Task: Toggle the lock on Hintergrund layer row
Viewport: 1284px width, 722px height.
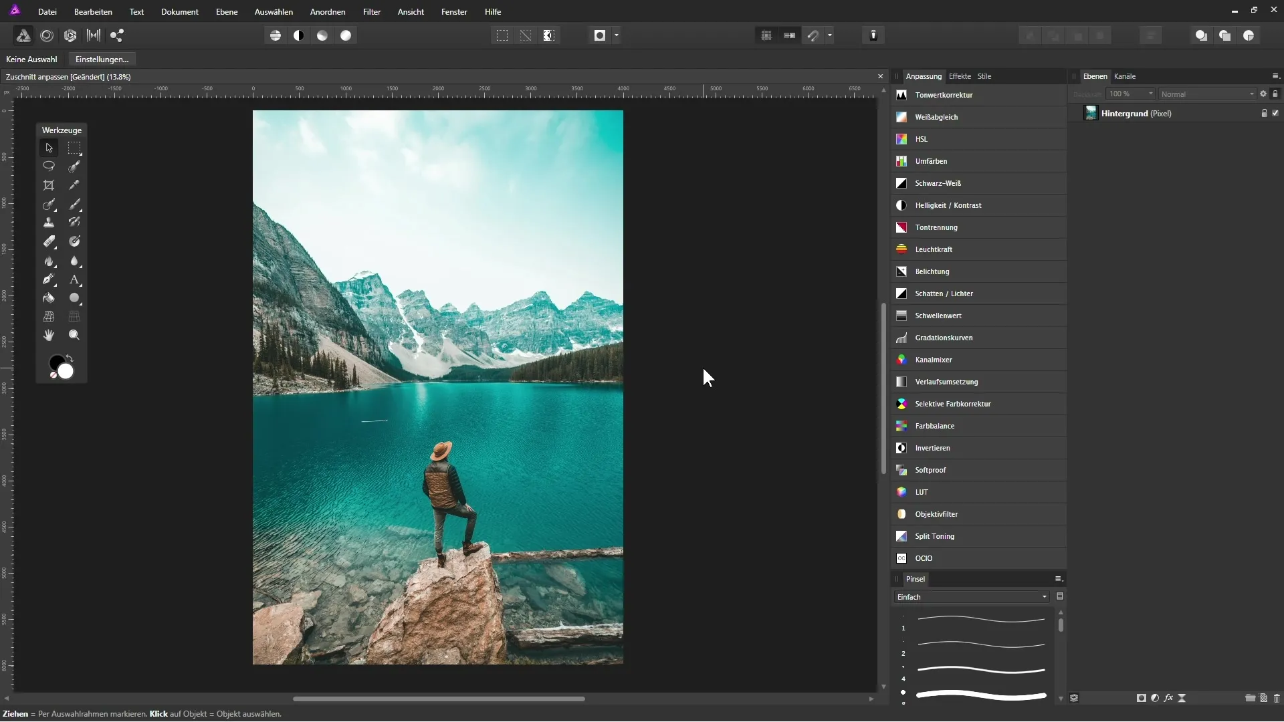Action: point(1264,114)
